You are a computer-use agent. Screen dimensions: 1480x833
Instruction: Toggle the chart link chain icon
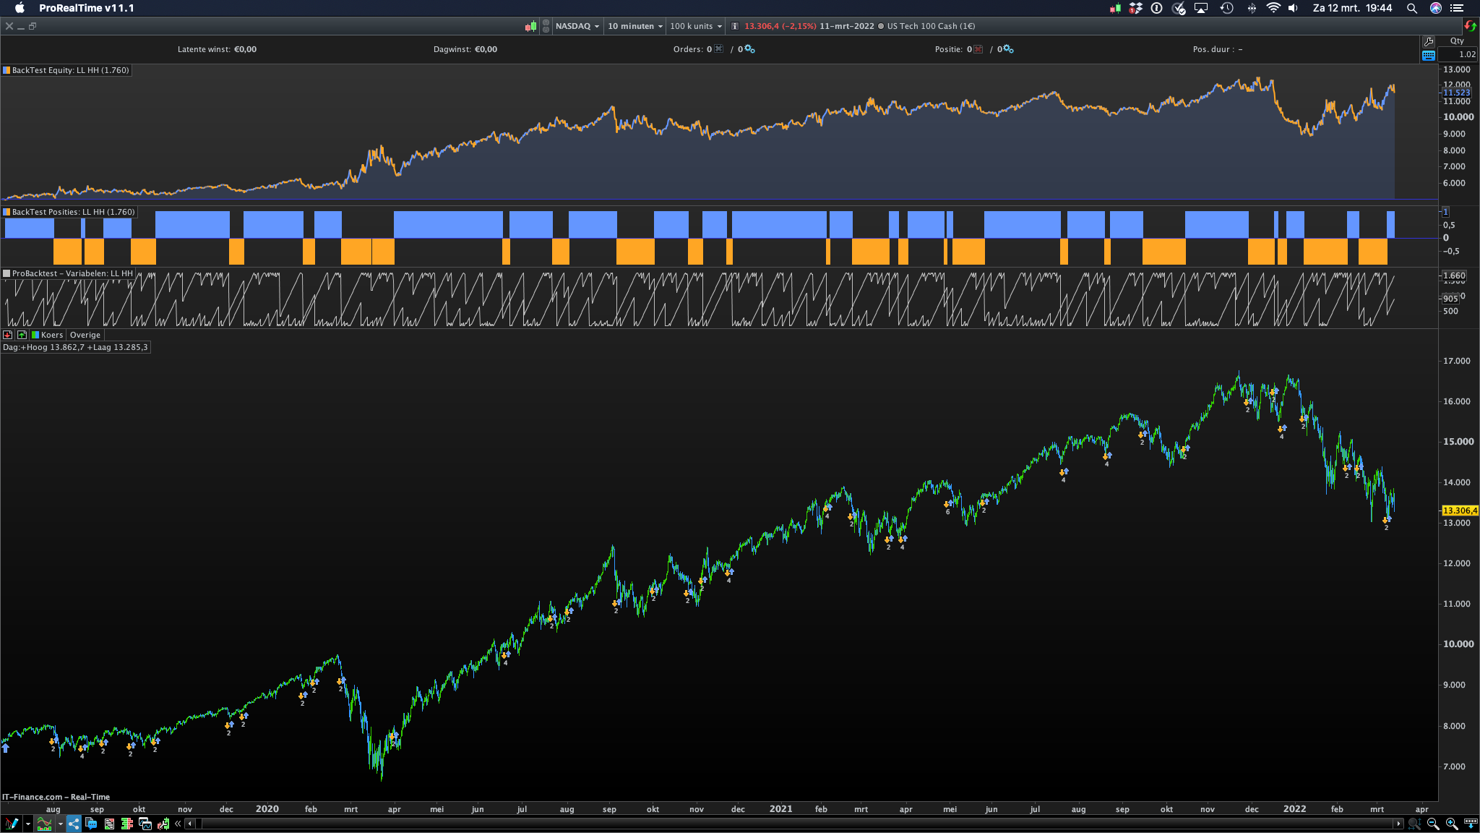[546, 26]
